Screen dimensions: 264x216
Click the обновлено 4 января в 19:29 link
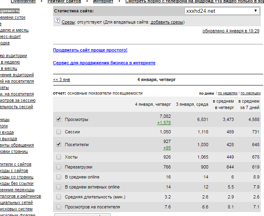click(230, 31)
